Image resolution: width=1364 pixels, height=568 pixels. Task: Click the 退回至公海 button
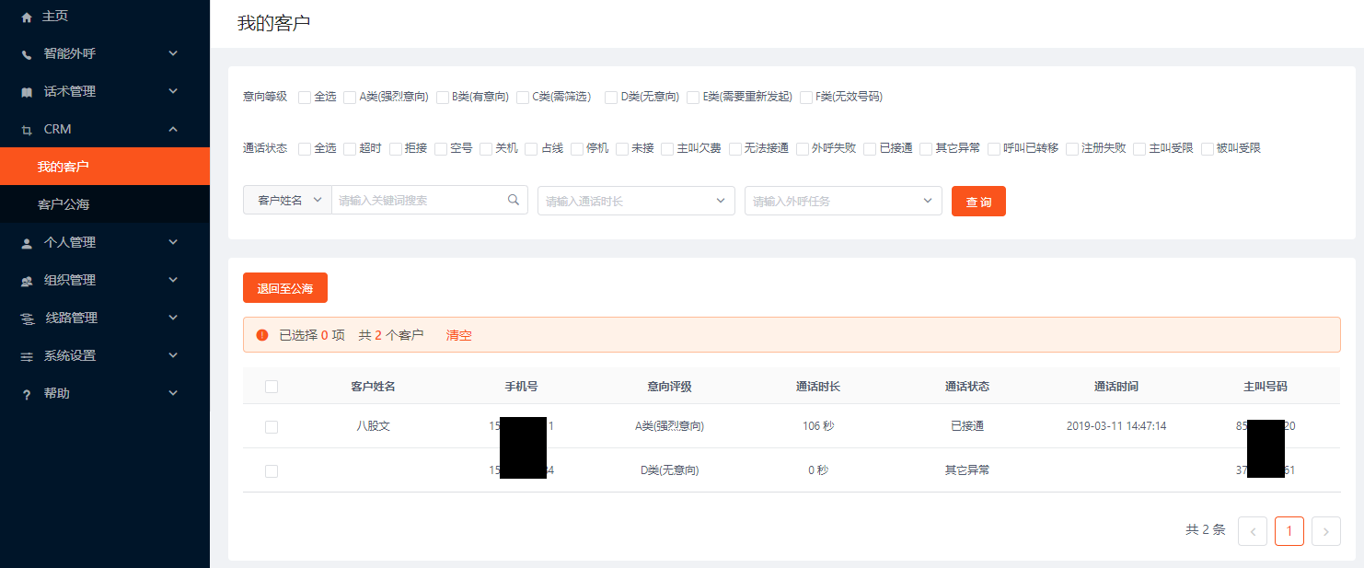point(285,288)
